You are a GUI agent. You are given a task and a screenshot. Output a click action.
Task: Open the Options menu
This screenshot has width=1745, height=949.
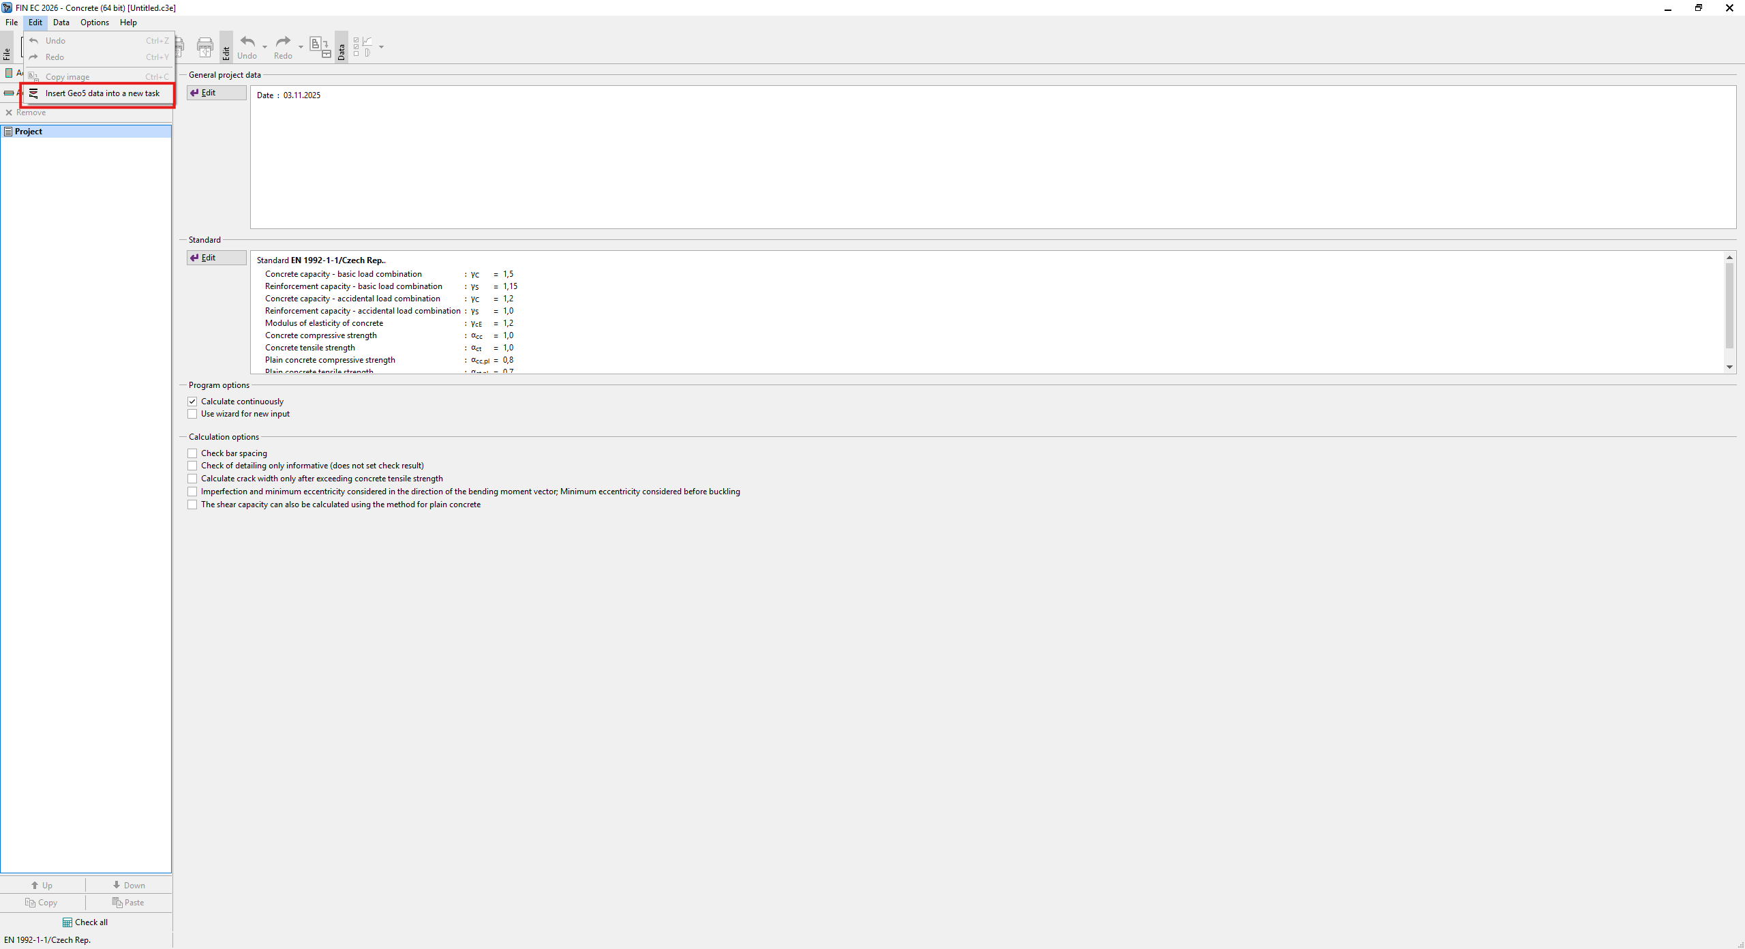tap(94, 22)
